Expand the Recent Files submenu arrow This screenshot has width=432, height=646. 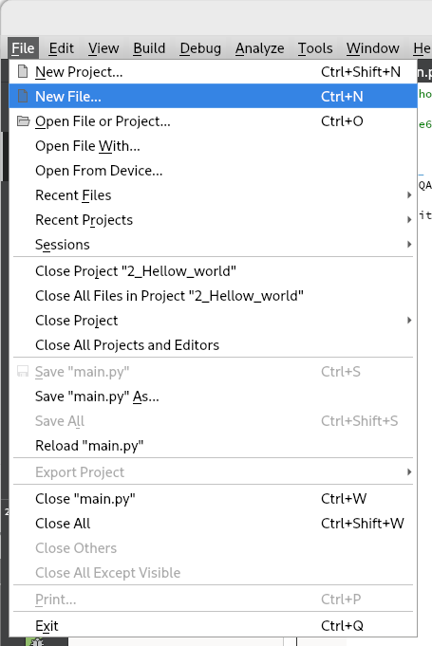point(409,195)
